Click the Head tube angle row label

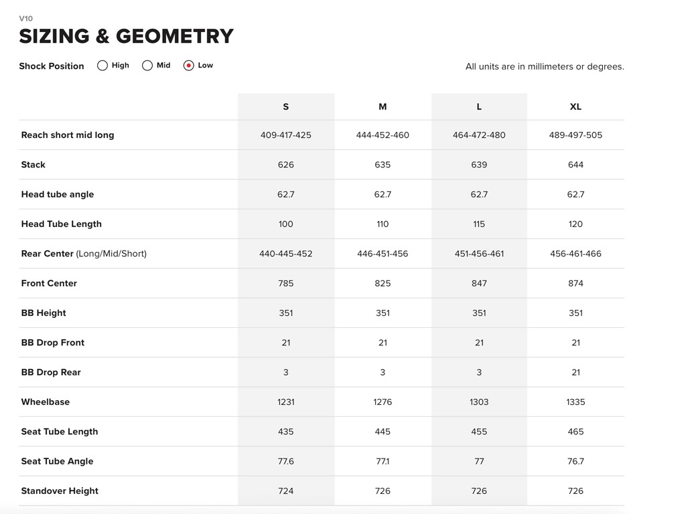tap(58, 194)
